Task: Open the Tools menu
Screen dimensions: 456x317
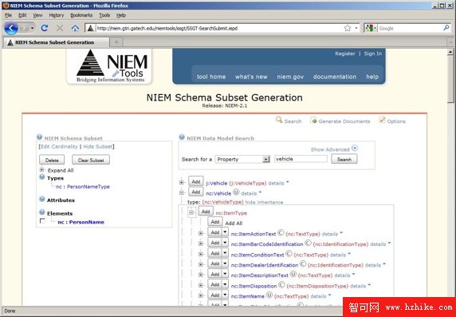Action: point(104,15)
